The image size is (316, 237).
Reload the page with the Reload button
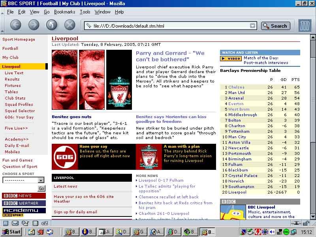pos(52,25)
